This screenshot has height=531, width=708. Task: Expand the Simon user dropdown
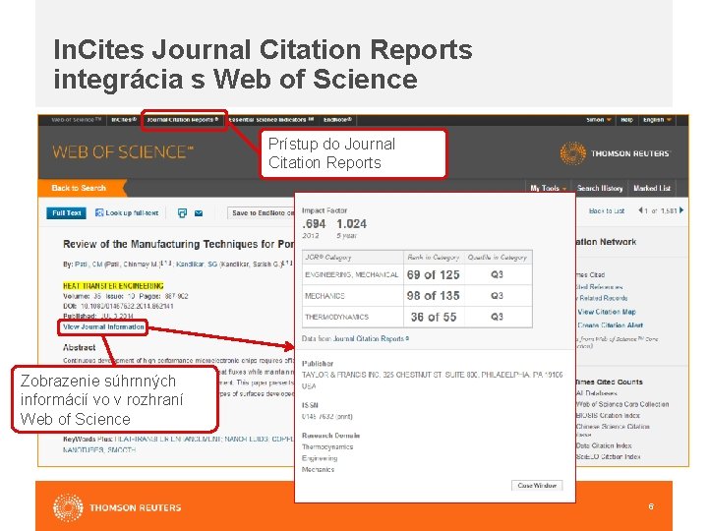tap(599, 120)
